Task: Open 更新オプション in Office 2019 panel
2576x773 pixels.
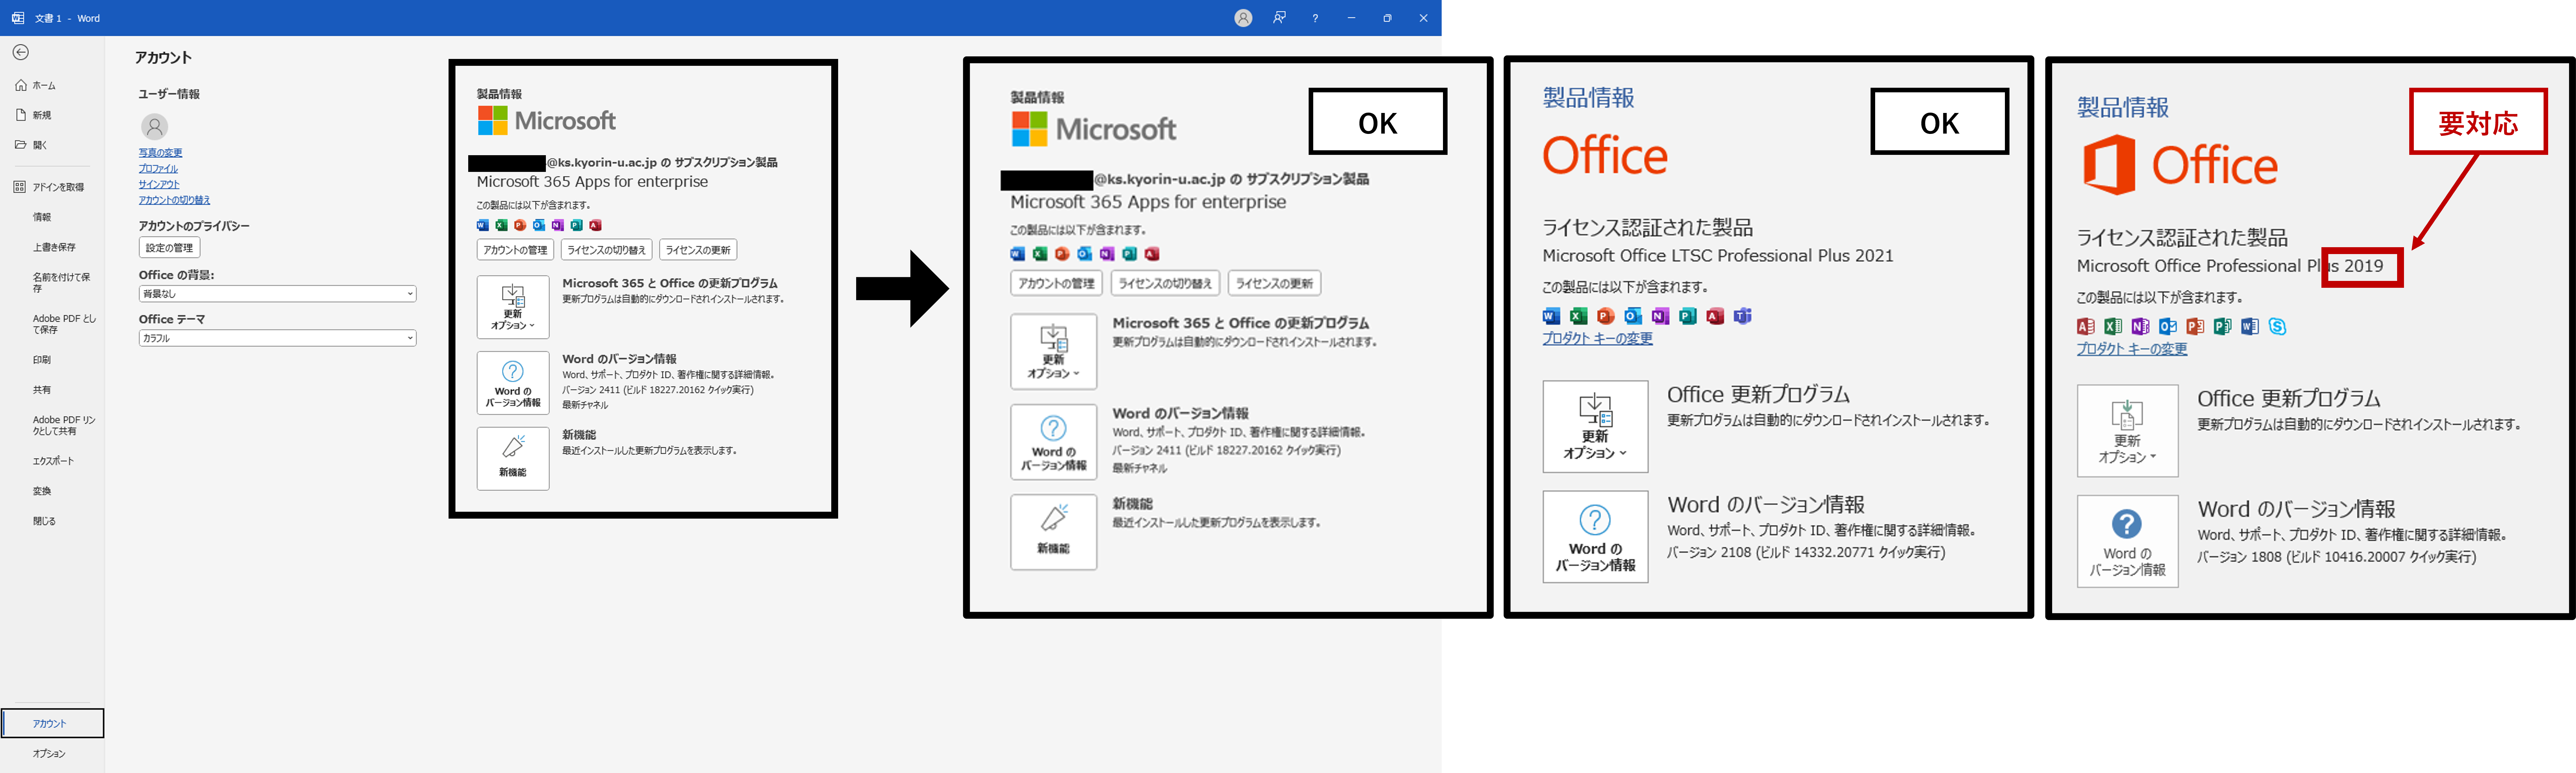Action: 2127,431
